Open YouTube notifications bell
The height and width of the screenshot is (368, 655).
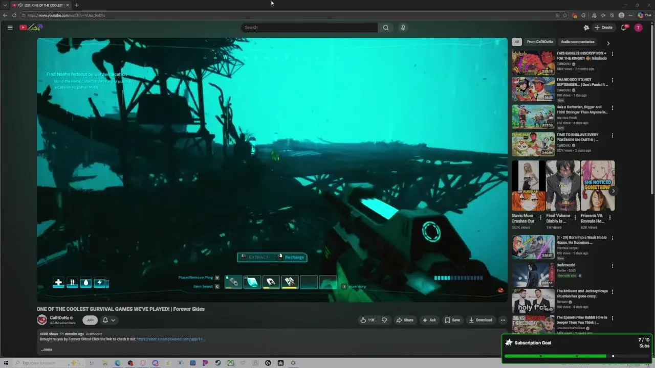click(623, 28)
